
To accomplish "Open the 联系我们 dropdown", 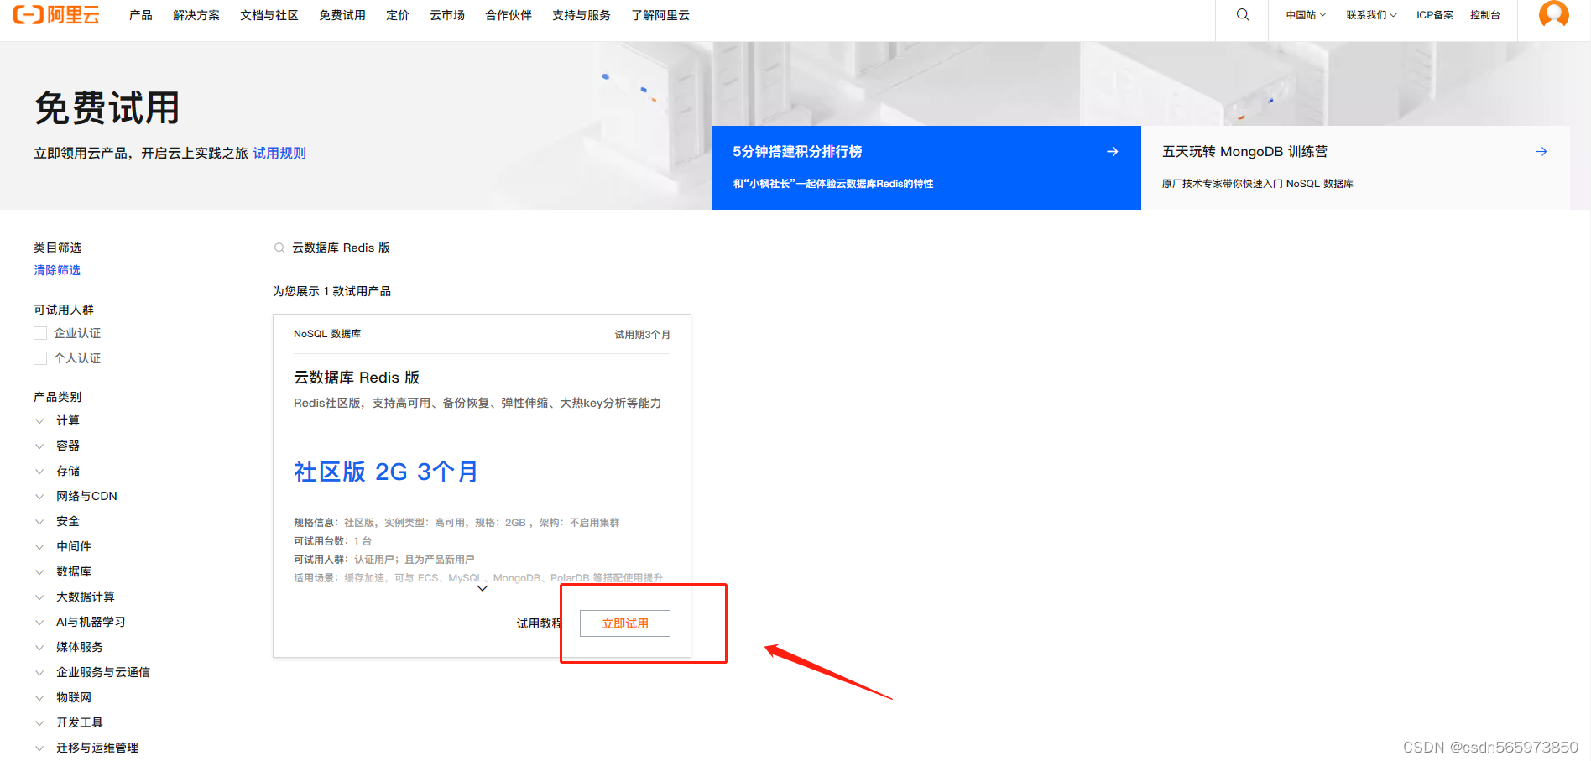I will (x=1371, y=15).
